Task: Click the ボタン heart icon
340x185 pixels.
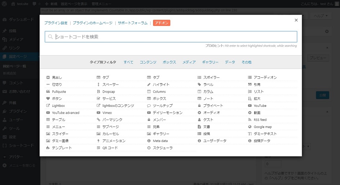Action: [x=48, y=99]
